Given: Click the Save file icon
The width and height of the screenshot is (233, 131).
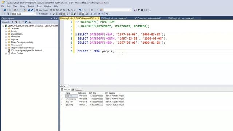Looking at the screenshot, I should pyautogui.click(x=29, y=10).
